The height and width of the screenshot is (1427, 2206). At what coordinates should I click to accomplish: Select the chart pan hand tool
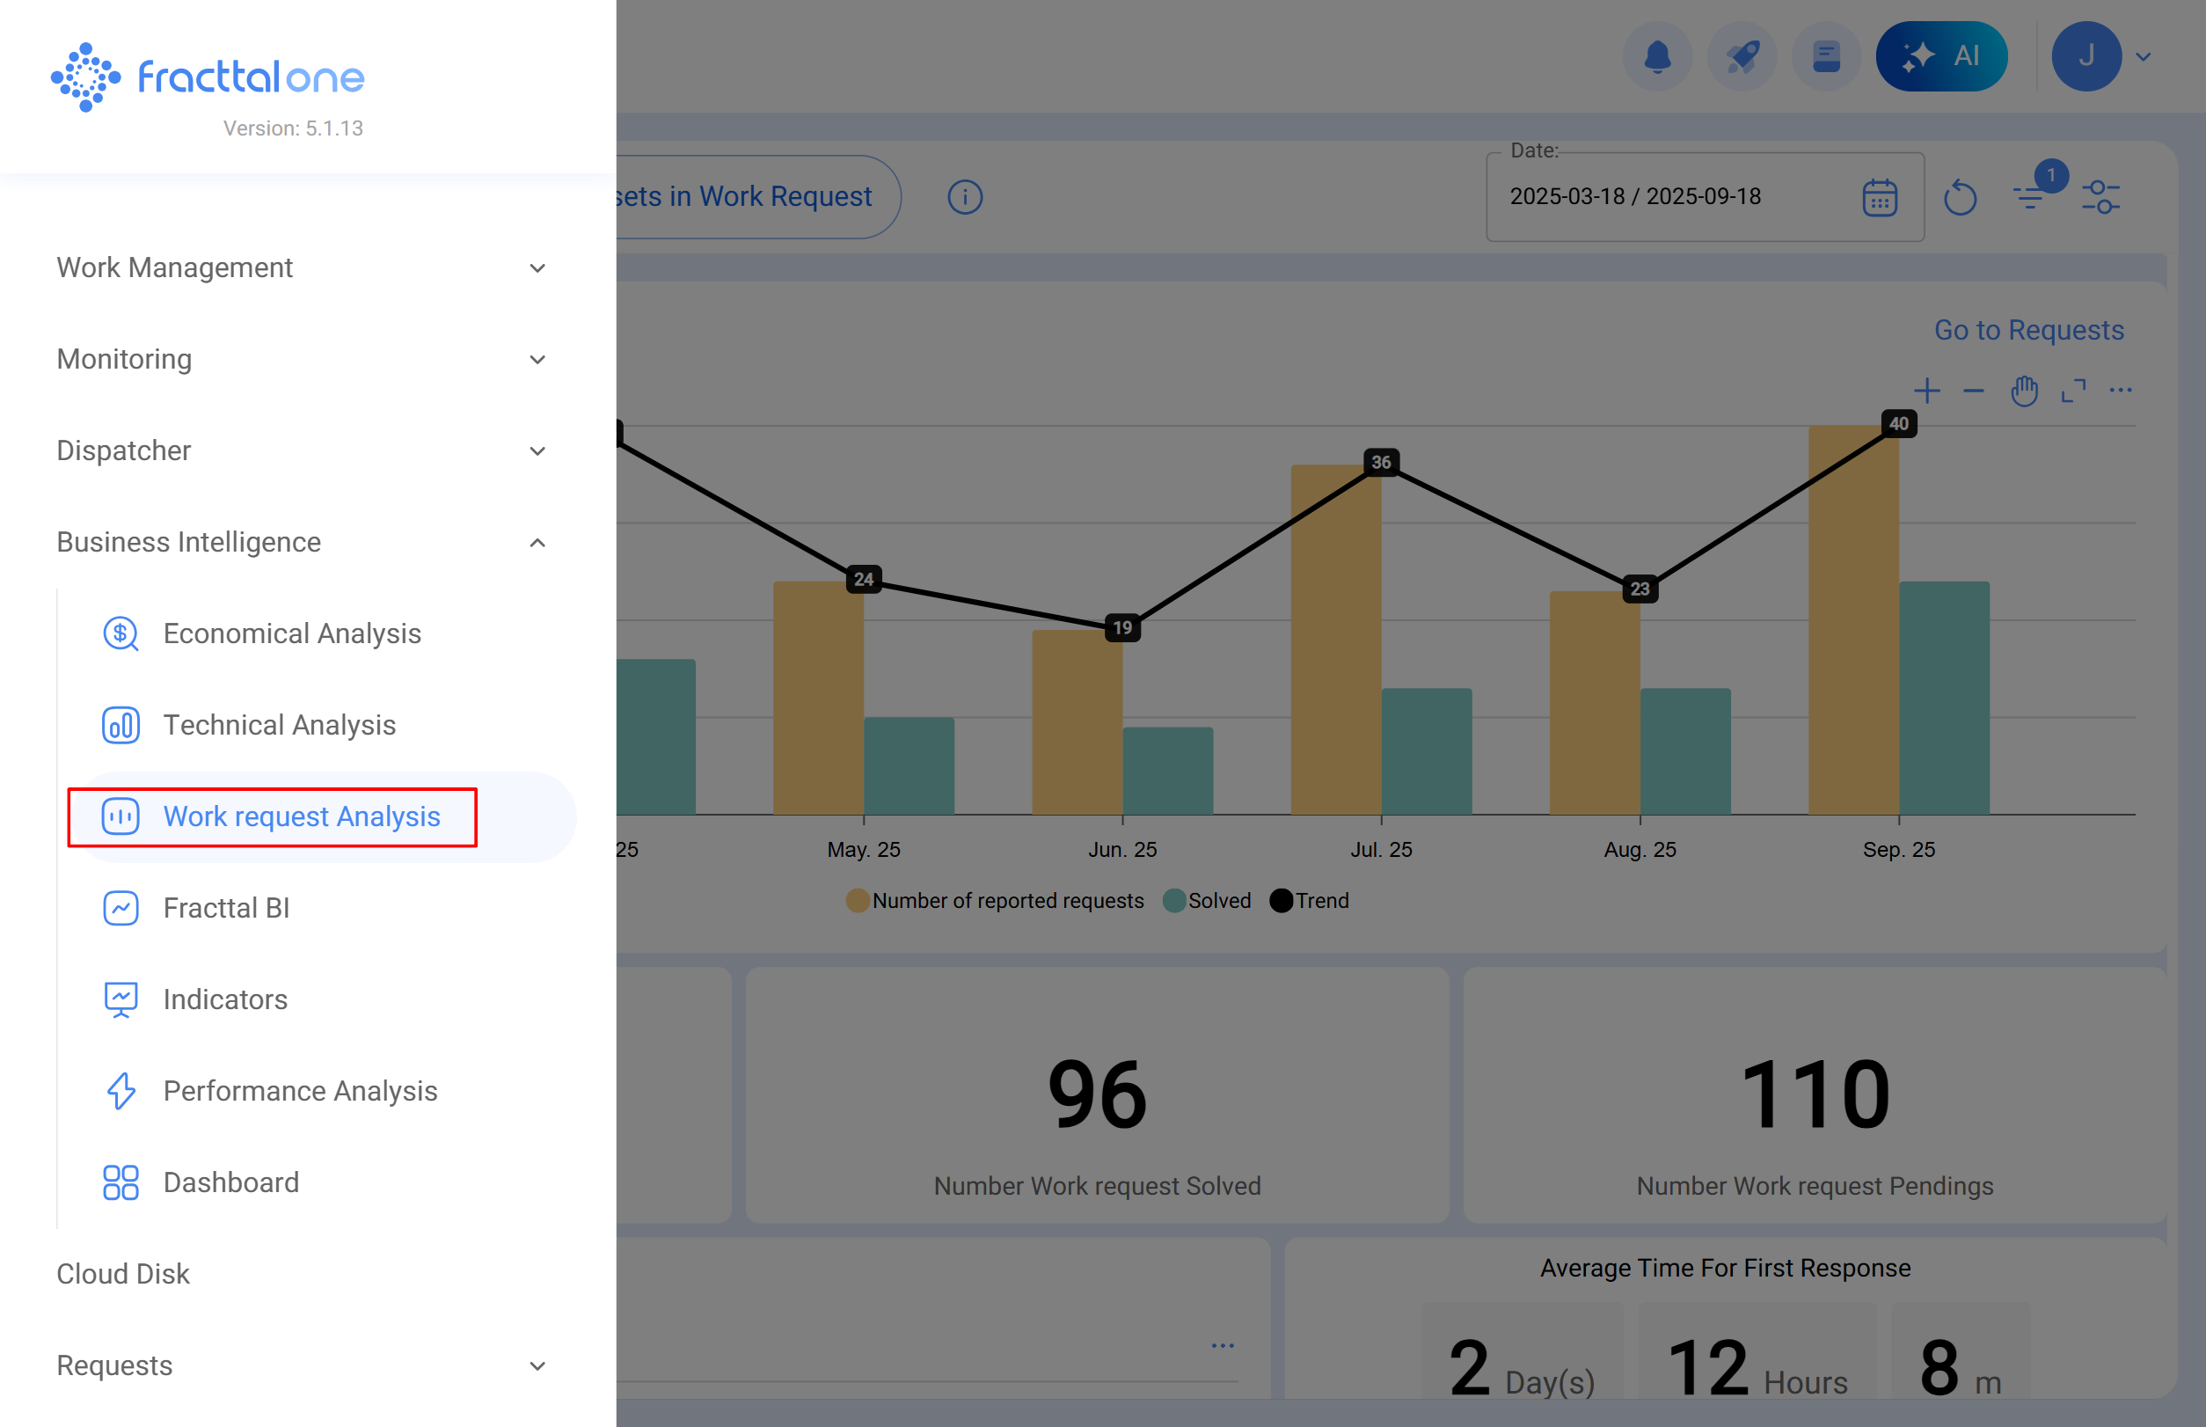[2023, 391]
